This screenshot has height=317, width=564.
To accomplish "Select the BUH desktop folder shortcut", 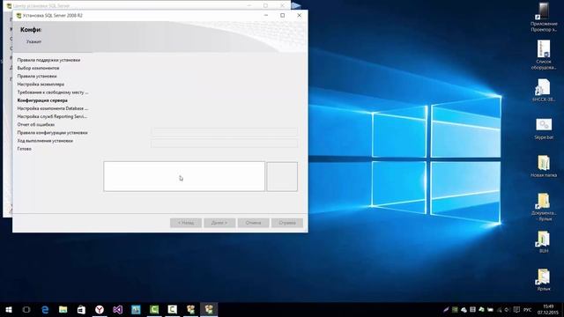I will click(x=544, y=242).
